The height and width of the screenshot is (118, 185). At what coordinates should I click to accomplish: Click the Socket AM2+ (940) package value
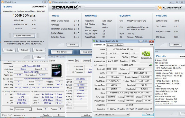[31, 72]
